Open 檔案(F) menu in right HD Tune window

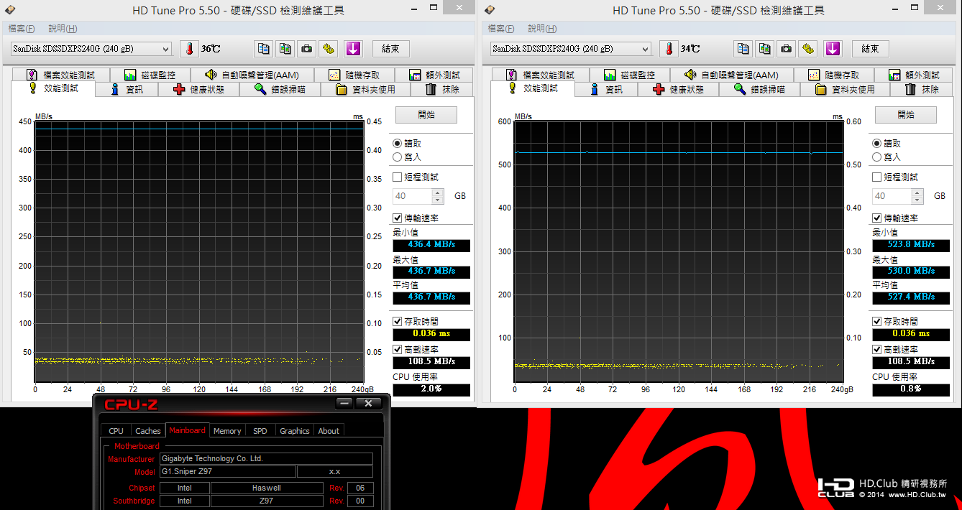pos(500,29)
